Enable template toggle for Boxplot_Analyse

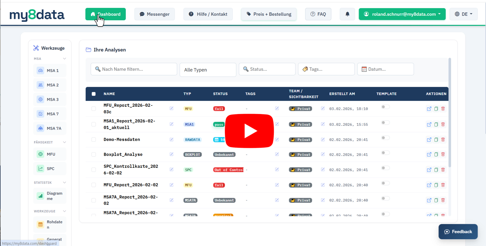(x=385, y=153)
